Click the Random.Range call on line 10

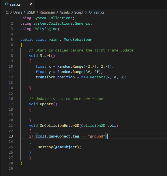(70, 66)
